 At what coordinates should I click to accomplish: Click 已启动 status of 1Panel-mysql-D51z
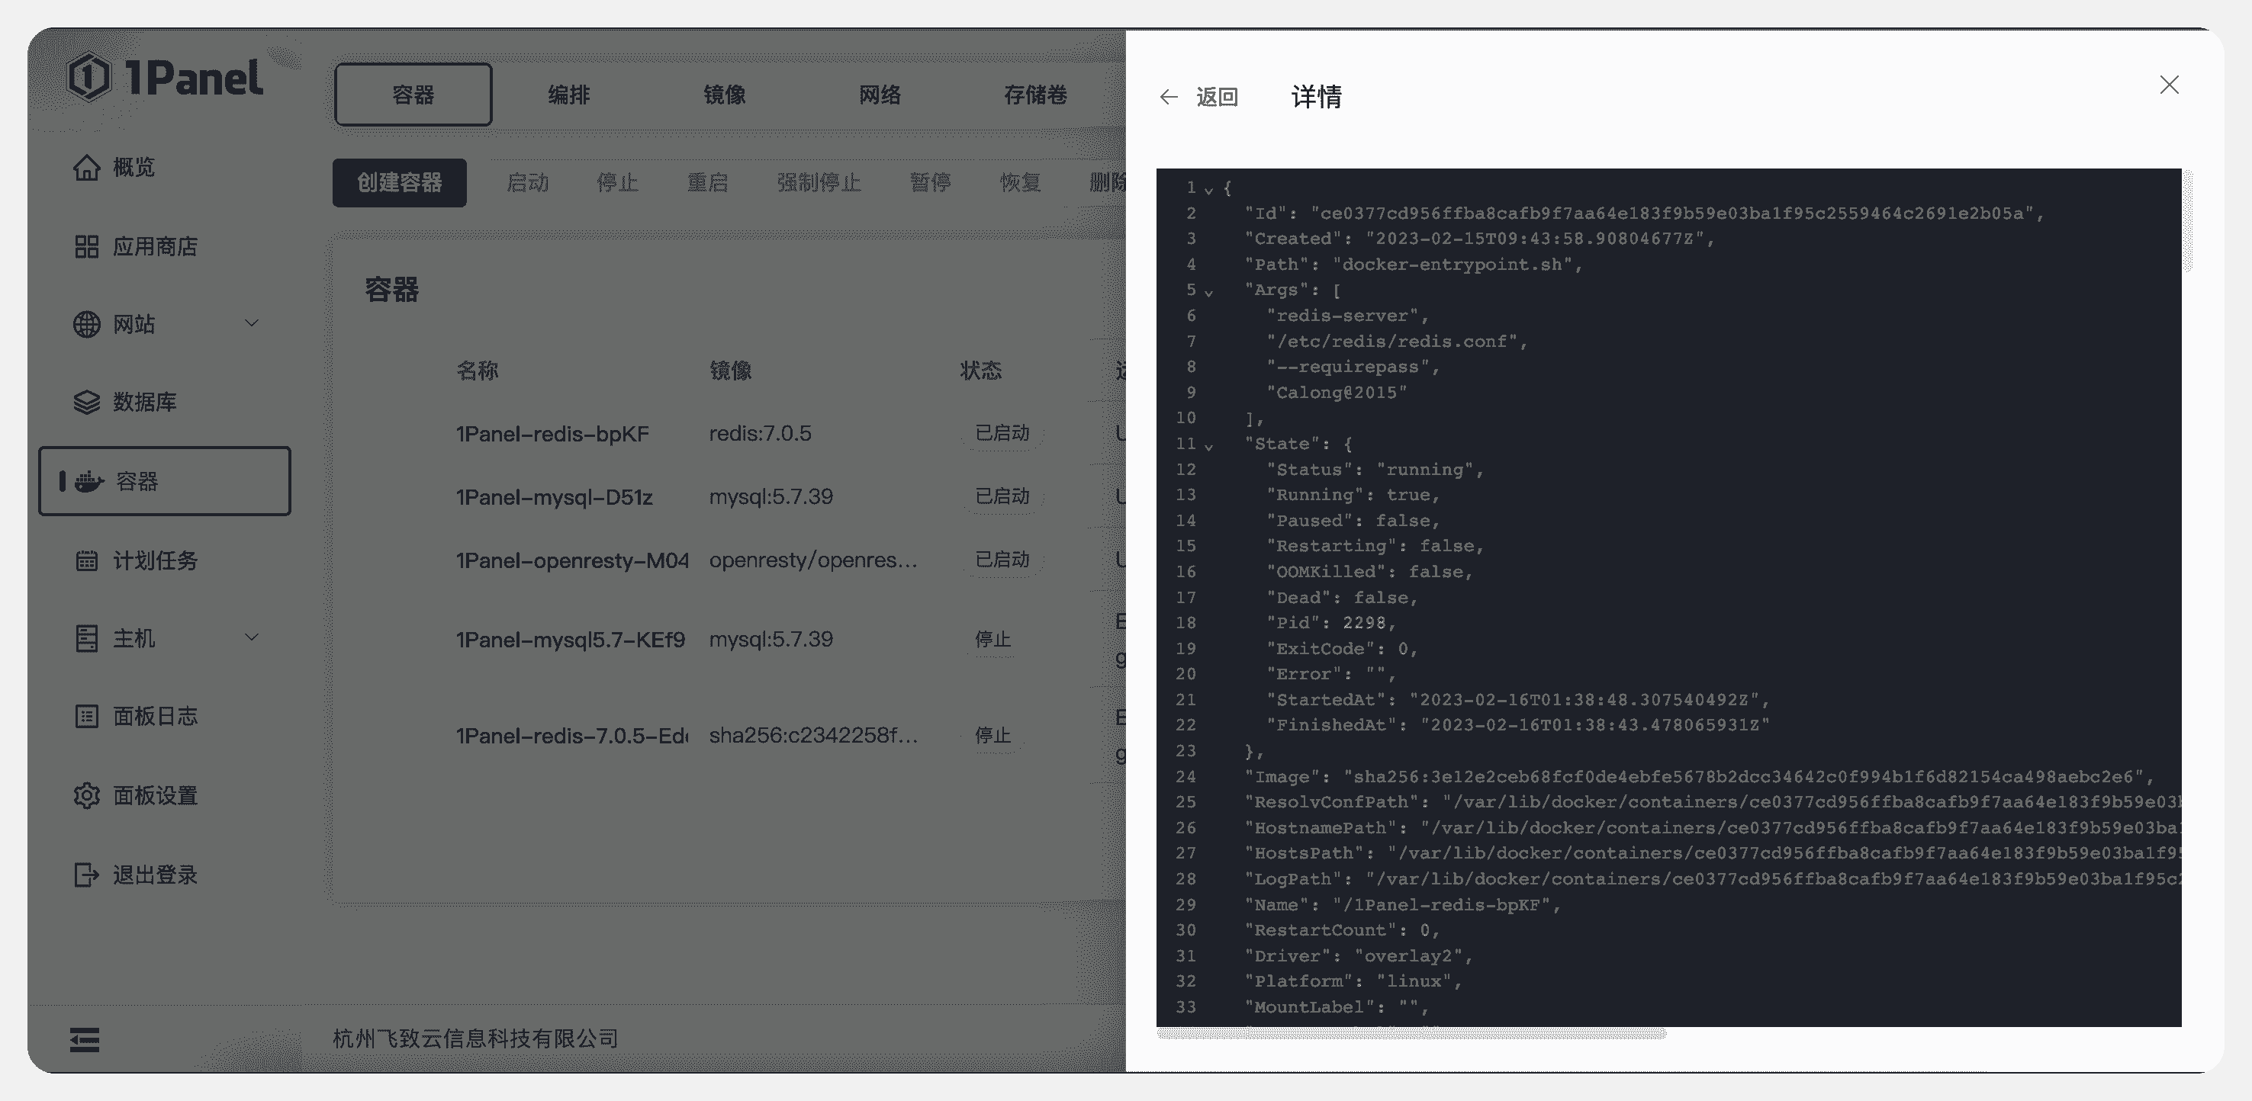click(1002, 496)
